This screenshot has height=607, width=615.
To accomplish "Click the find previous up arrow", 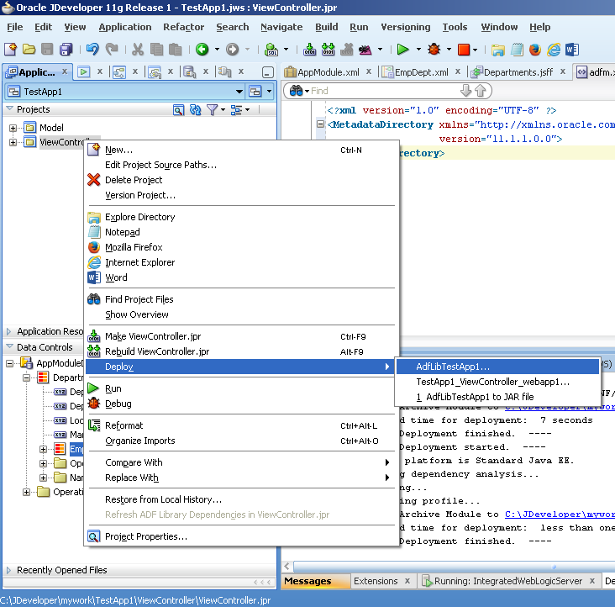I will (x=481, y=91).
